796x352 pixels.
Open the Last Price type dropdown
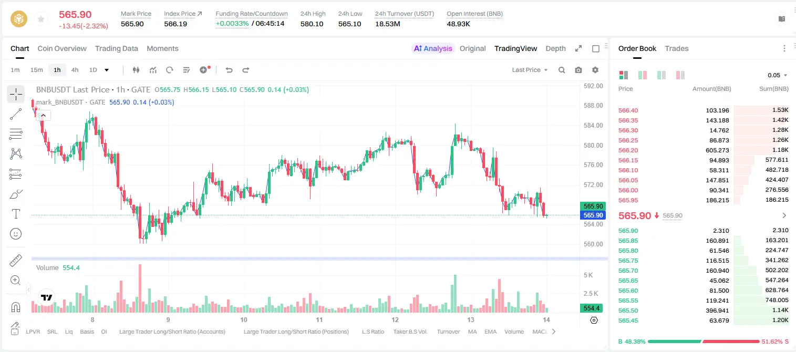(x=530, y=70)
